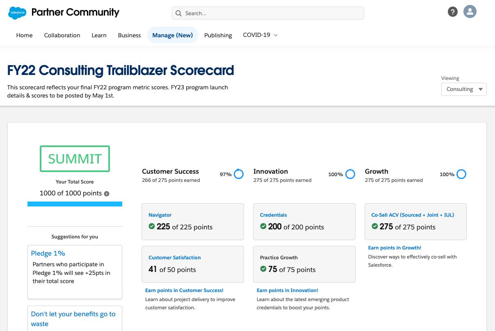Image resolution: width=495 pixels, height=331 pixels.
Task: Click the Growth 100% progress ring
Action: point(461,174)
